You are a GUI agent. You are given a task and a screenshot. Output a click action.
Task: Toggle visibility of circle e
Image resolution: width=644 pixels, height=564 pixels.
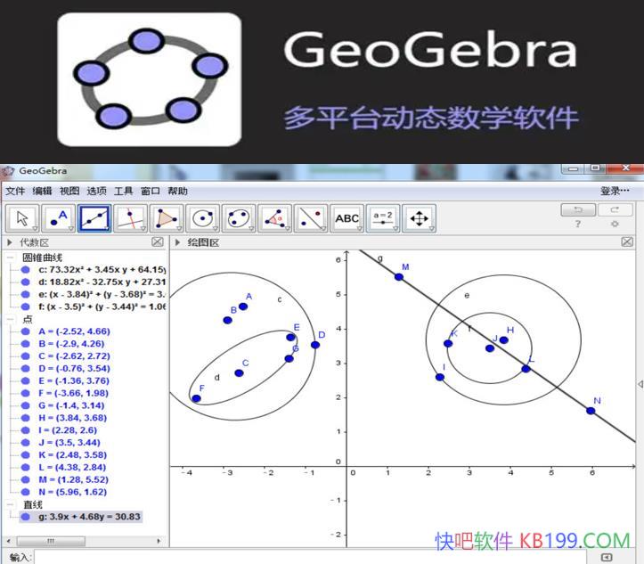tap(26, 294)
